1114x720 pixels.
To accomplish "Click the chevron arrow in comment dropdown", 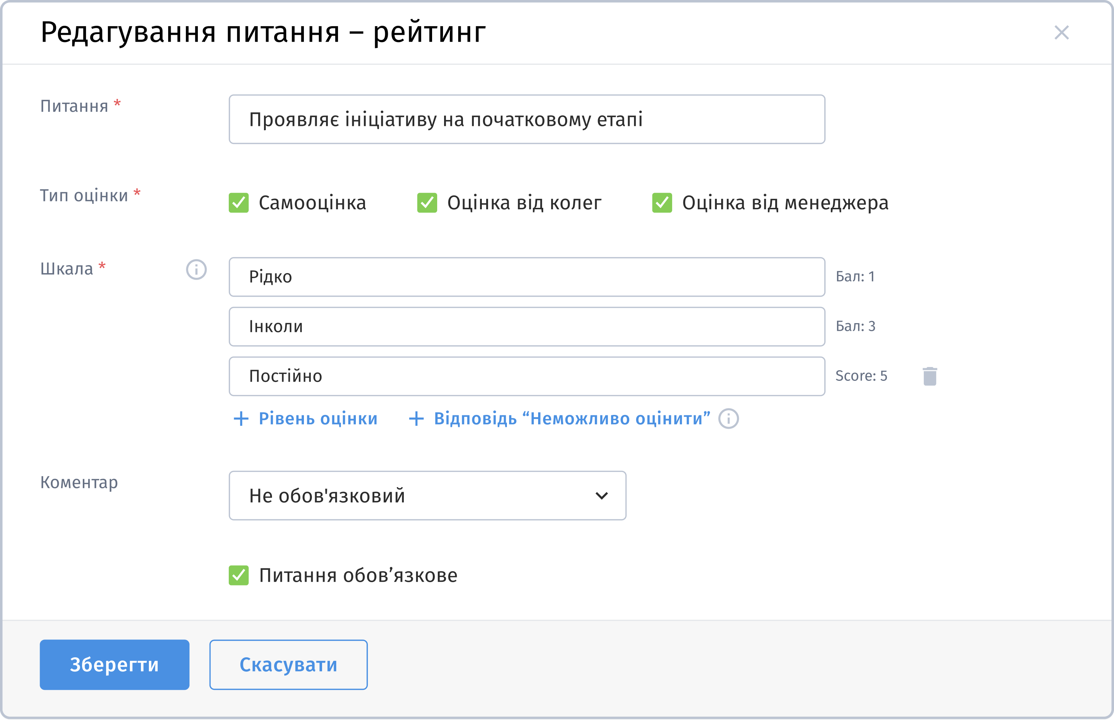I will point(601,495).
